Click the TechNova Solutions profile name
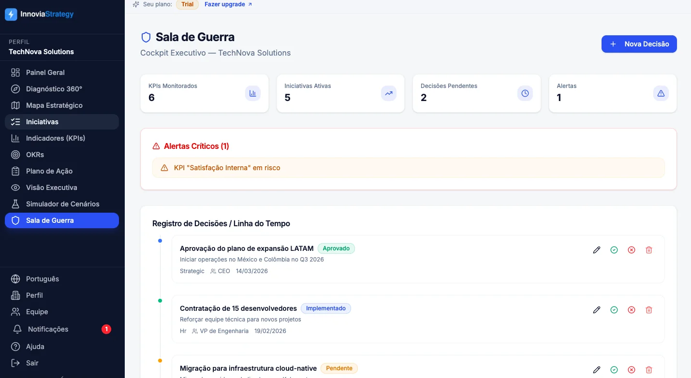Screen dimensions: 691x378 [x=42, y=52]
